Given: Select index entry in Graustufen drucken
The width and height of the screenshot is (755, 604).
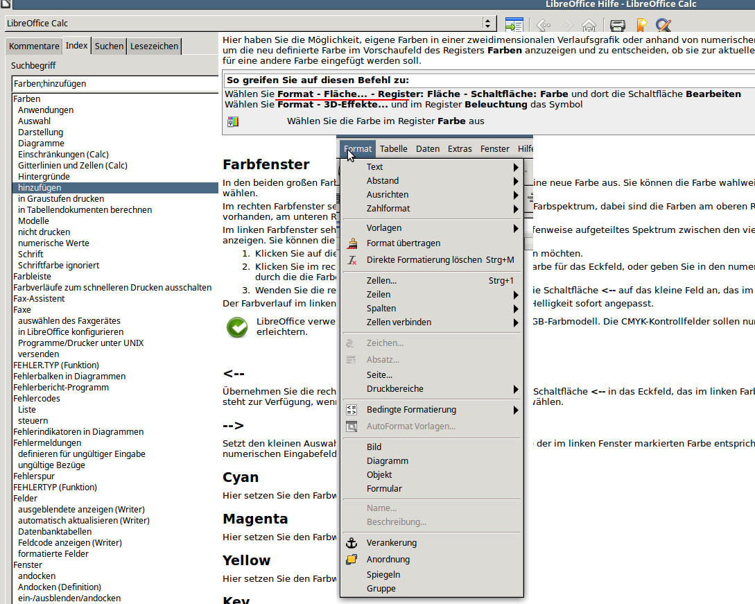Looking at the screenshot, I should [61, 199].
